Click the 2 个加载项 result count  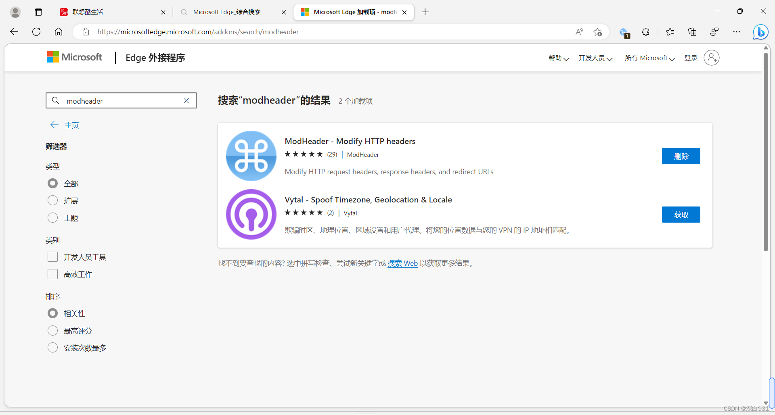[x=356, y=101]
